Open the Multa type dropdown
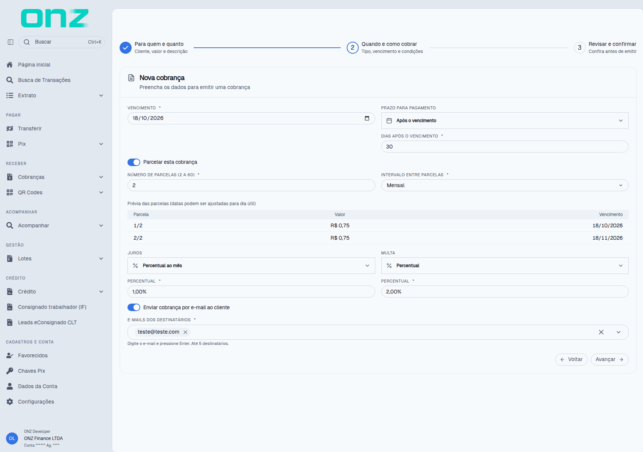The width and height of the screenshot is (643, 452). pos(505,266)
